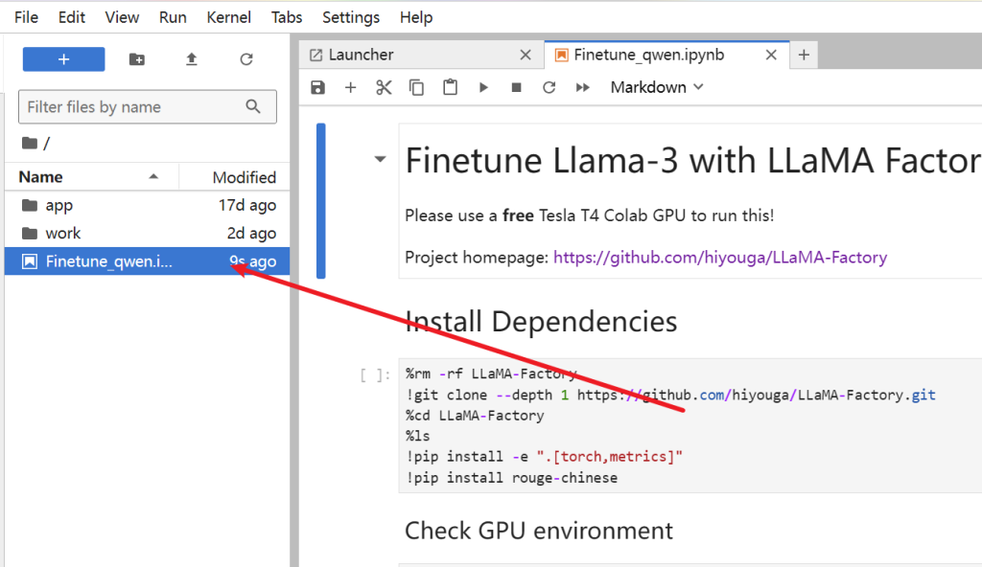Open the Edit menu

click(x=71, y=17)
